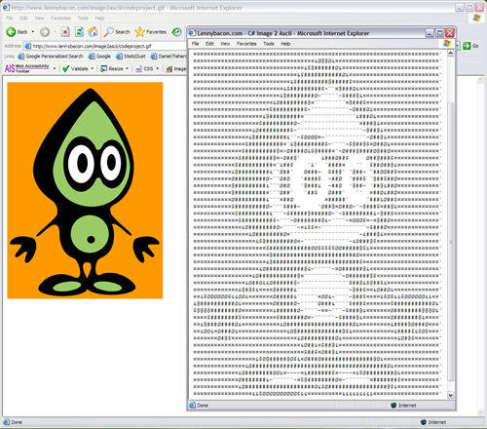Open View menu in Image 2 Ascii window
The image size is (487, 429).
pyautogui.click(x=225, y=44)
